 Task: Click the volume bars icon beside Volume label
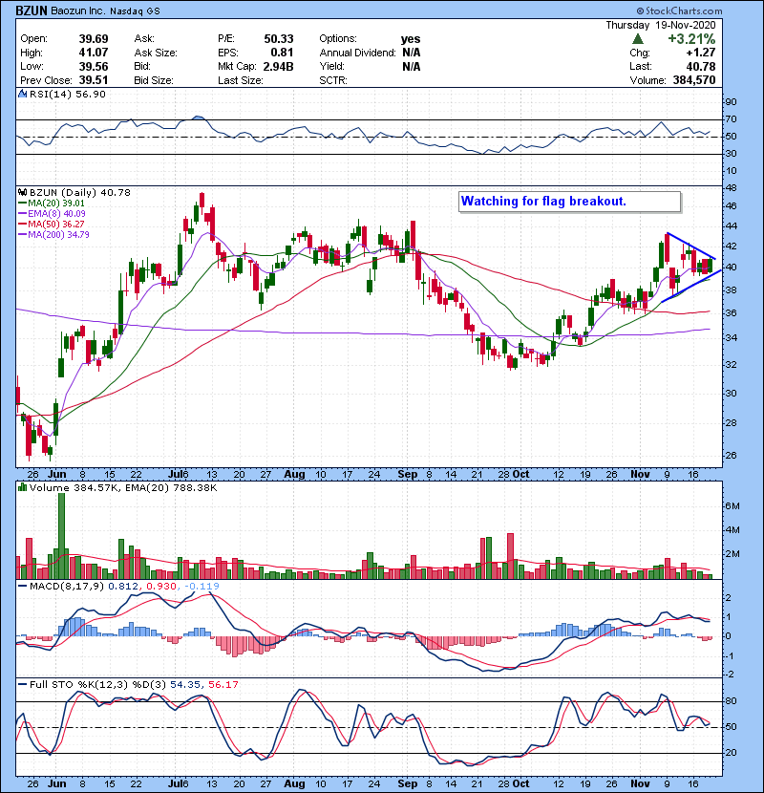pos(22,487)
